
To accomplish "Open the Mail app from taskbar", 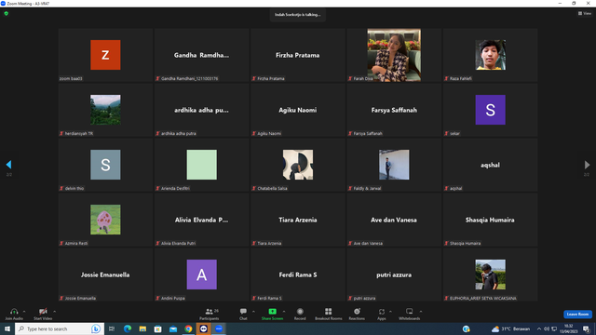I will [x=173, y=328].
